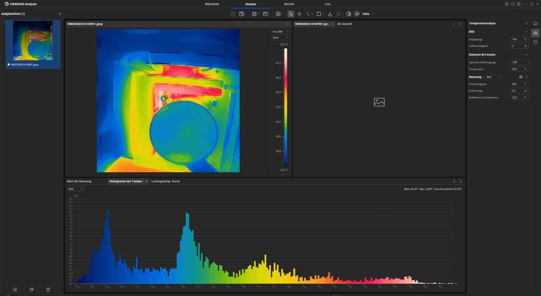Open the Messung Bild dropdown
Image resolution: width=541 pixels, height=296 pixels.
tap(493, 77)
